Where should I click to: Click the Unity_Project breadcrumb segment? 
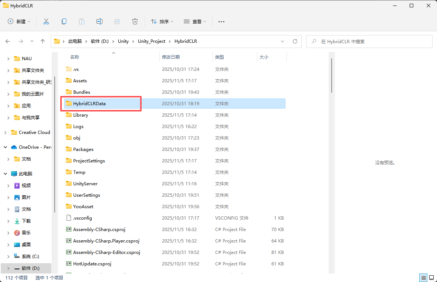(x=152, y=41)
